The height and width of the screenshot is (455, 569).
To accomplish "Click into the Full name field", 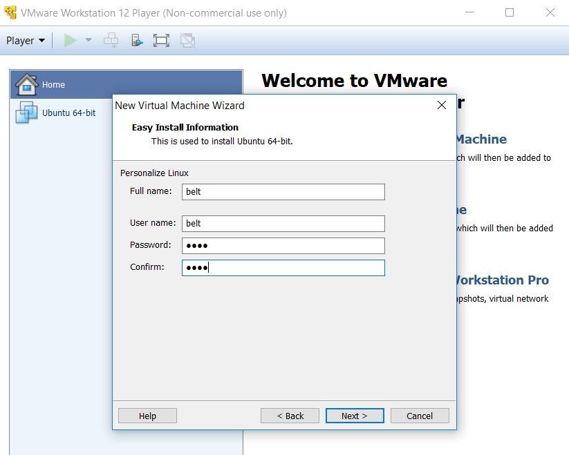I will click(283, 192).
